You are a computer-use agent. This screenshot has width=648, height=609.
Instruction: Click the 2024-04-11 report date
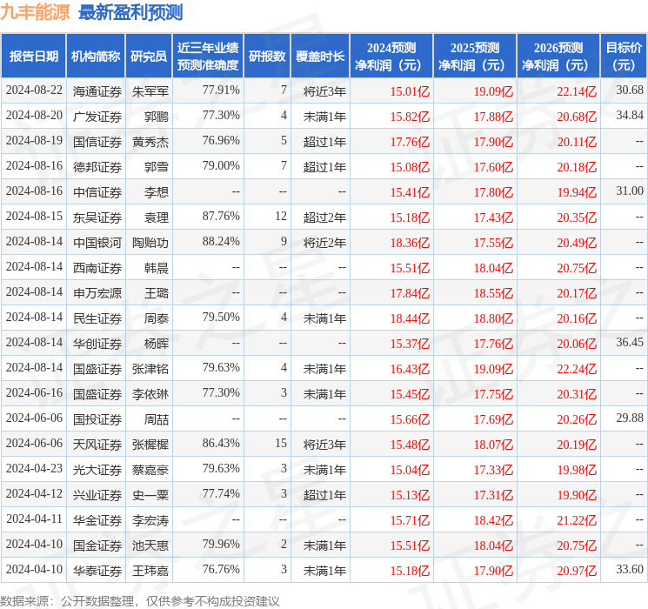pos(34,519)
